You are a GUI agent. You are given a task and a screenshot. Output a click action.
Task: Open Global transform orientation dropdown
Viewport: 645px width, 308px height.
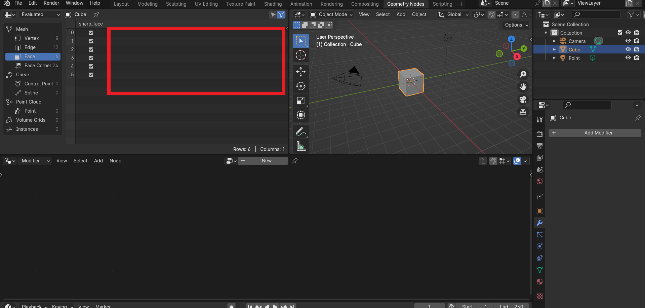(x=453, y=14)
